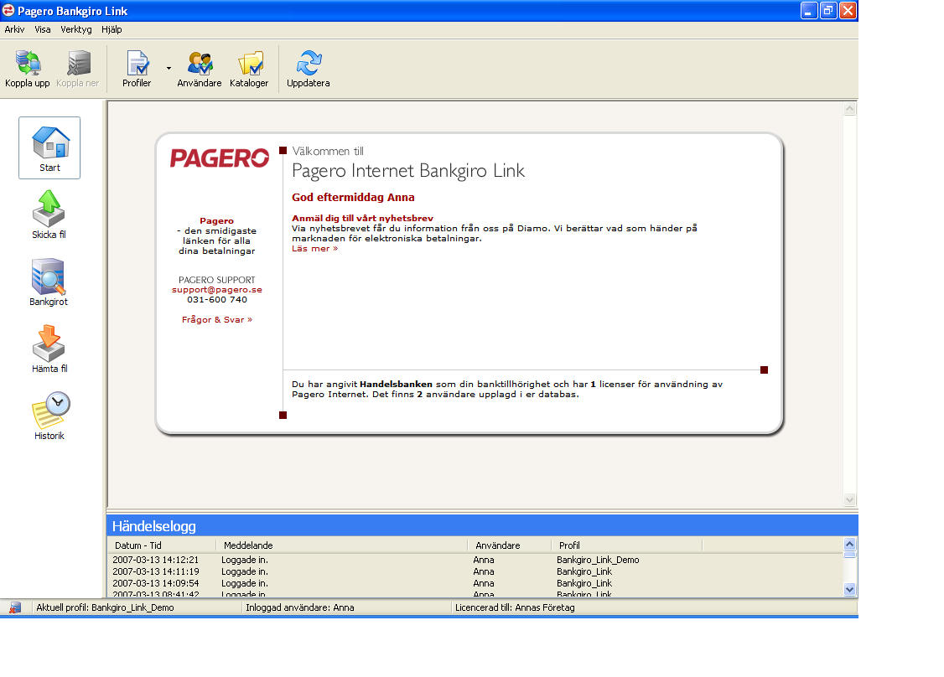Screen dimensions: 944x677
Task: Click status bar Aktuell profil: Bankgiro_Link_Demo
Action: (x=105, y=607)
